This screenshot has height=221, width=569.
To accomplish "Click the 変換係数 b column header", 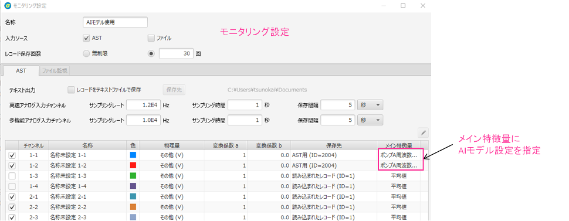I will click(269, 145).
